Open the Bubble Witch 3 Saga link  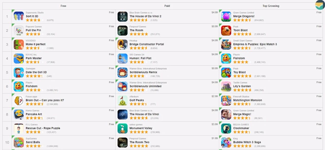click(247, 142)
